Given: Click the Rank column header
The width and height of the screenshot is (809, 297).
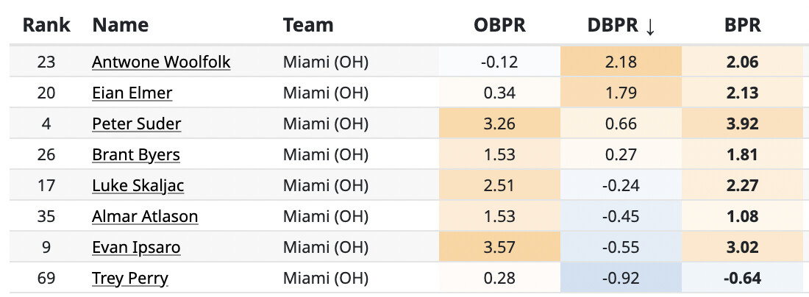Looking at the screenshot, I should pos(46,25).
